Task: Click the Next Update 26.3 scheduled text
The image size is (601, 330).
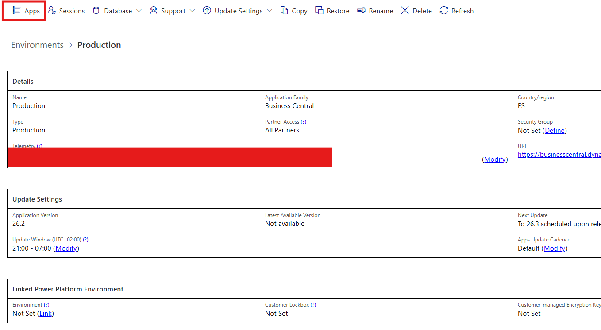Action: coord(559,224)
